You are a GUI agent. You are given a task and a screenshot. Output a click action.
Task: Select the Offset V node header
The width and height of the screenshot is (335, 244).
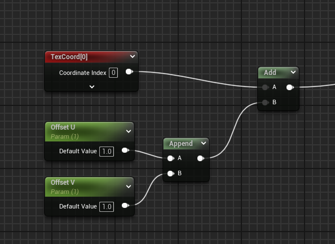tap(90, 187)
